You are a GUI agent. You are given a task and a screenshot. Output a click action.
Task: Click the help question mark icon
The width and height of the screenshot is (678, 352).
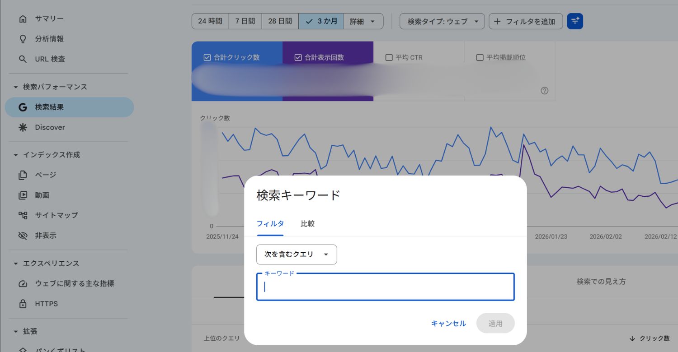click(x=545, y=91)
